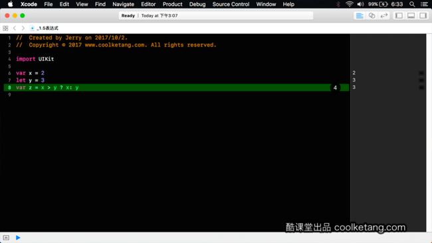Open the Help menu
The height and width of the screenshot is (243, 432).
288,4
